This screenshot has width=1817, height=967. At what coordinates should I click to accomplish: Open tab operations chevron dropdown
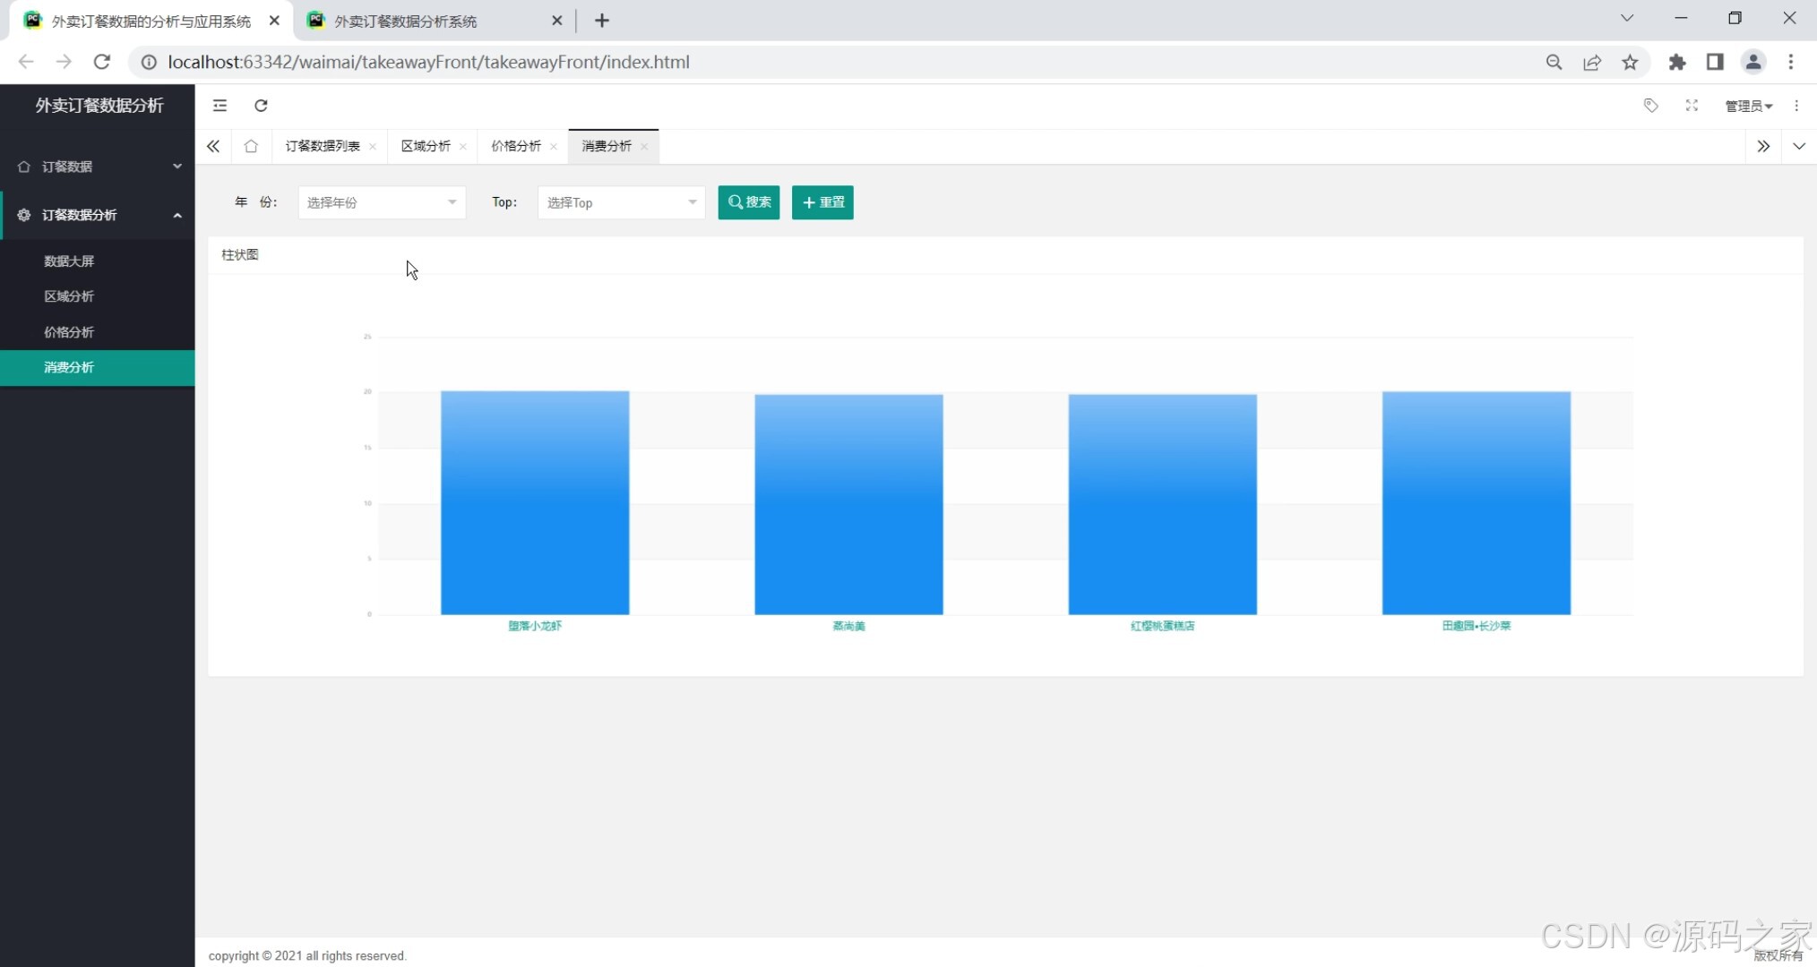point(1798,146)
